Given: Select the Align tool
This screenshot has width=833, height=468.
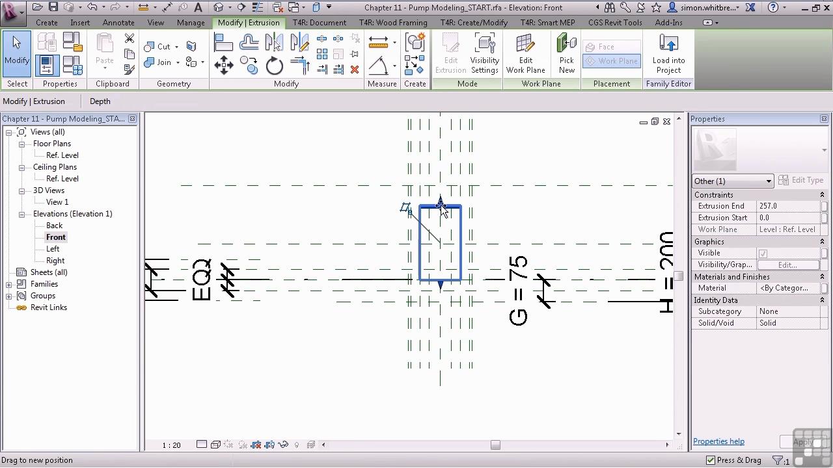Looking at the screenshot, I should tap(223, 43).
